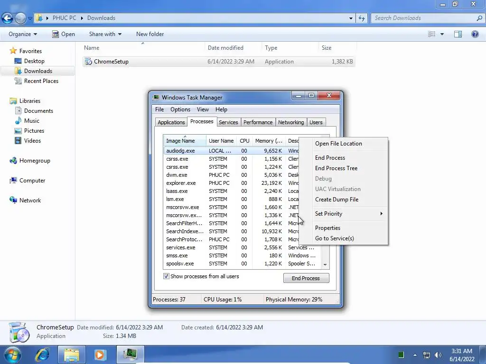Image resolution: width=486 pixels, height=364 pixels.
Task: Click the Documents library icon in sidebar
Action: point(18,111)
